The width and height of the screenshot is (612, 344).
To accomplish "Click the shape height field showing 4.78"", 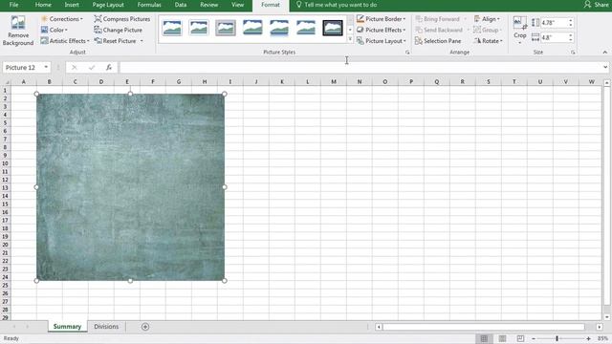I will 554,23.
